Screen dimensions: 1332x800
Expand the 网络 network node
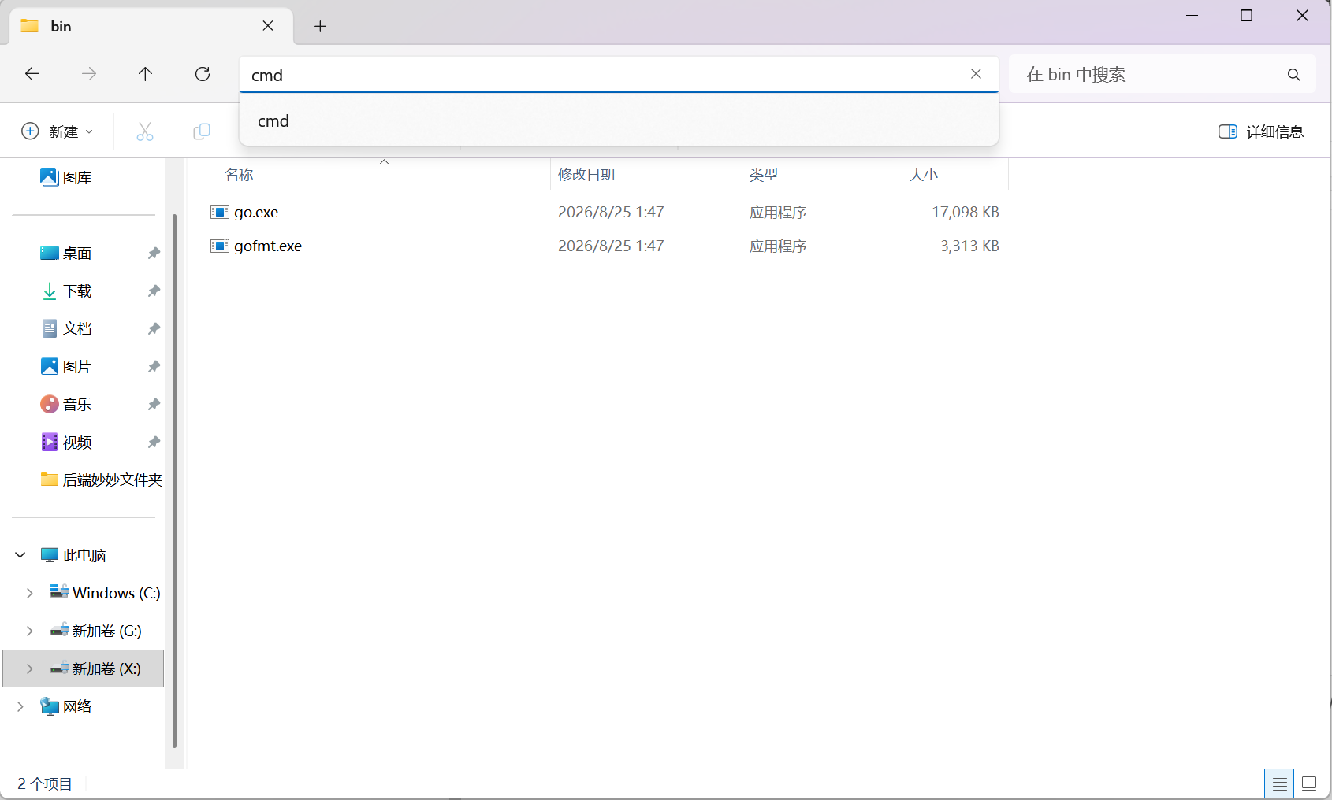[x=20, y=706]
